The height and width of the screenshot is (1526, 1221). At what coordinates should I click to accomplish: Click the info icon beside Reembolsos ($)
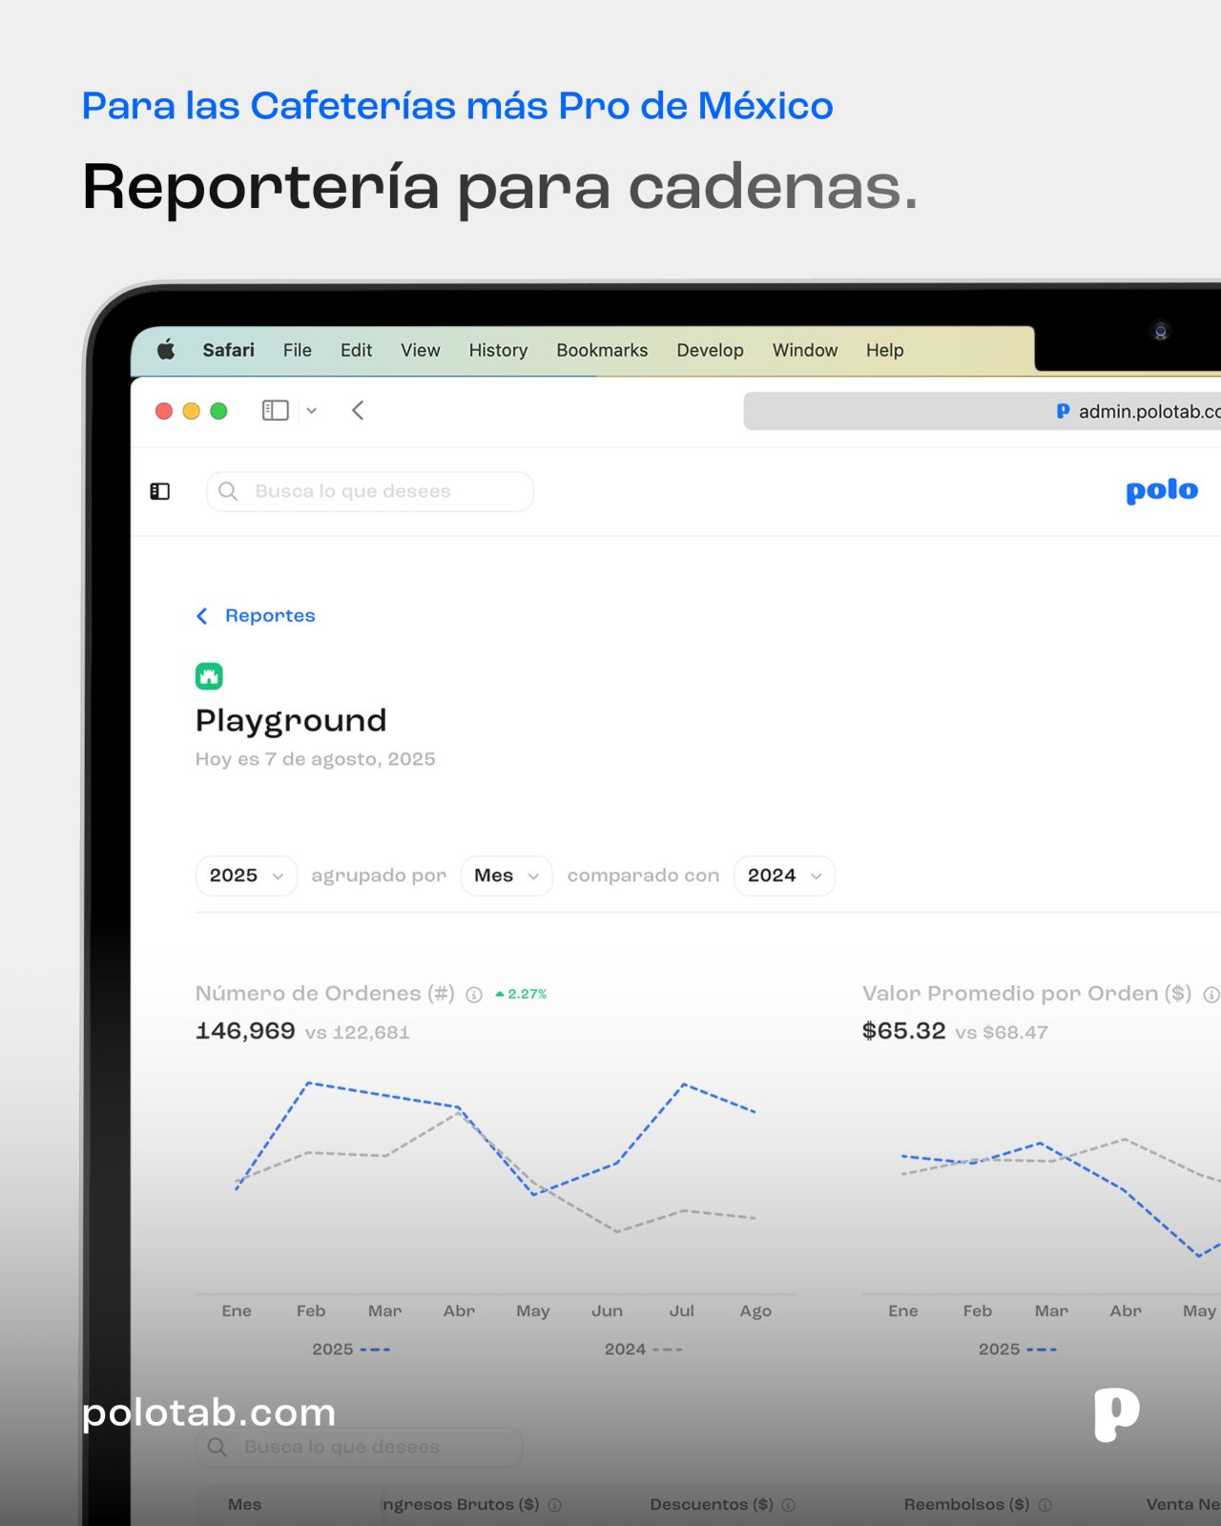point(1045,1505)
